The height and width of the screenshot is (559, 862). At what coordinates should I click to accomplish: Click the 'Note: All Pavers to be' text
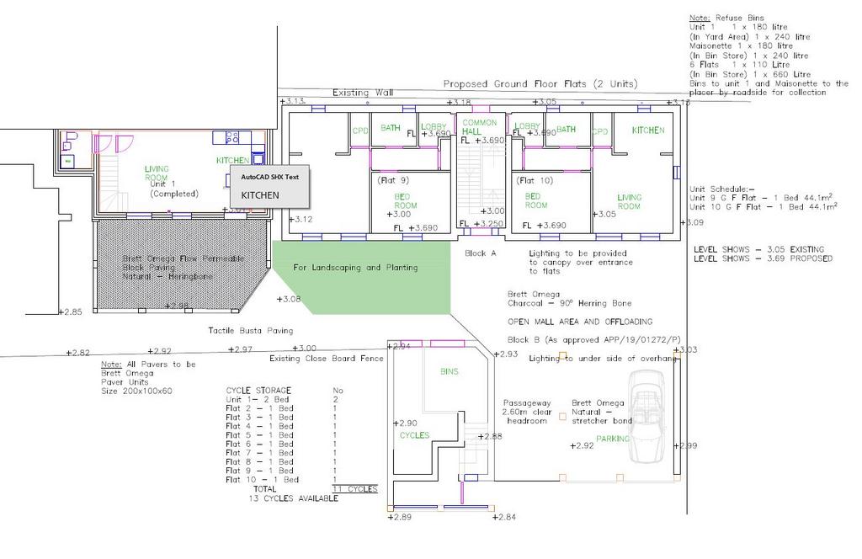pyautogui.click(x=148, y=364)
